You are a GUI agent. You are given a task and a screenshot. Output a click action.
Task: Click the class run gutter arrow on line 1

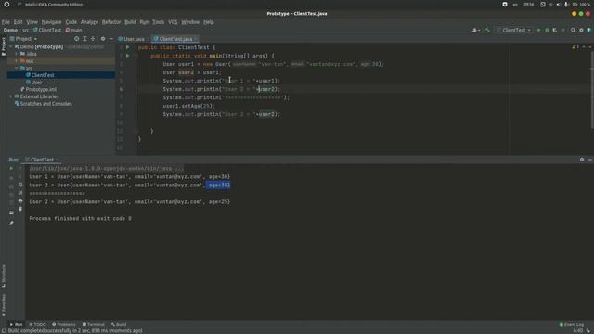(128, 47)
